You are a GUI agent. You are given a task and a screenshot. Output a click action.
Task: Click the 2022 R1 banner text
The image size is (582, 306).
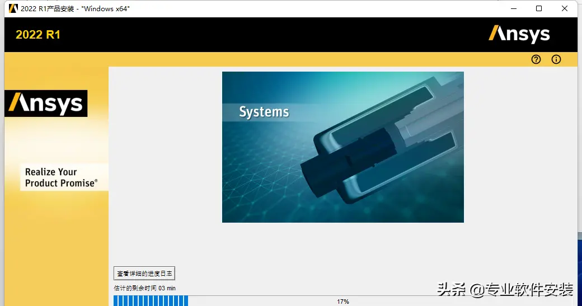38,35
